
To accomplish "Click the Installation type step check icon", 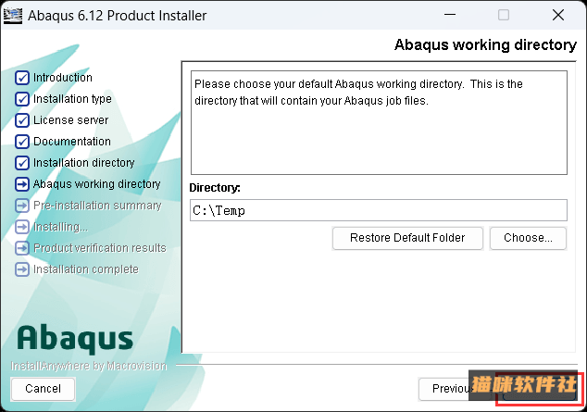I will pos(22,99).
